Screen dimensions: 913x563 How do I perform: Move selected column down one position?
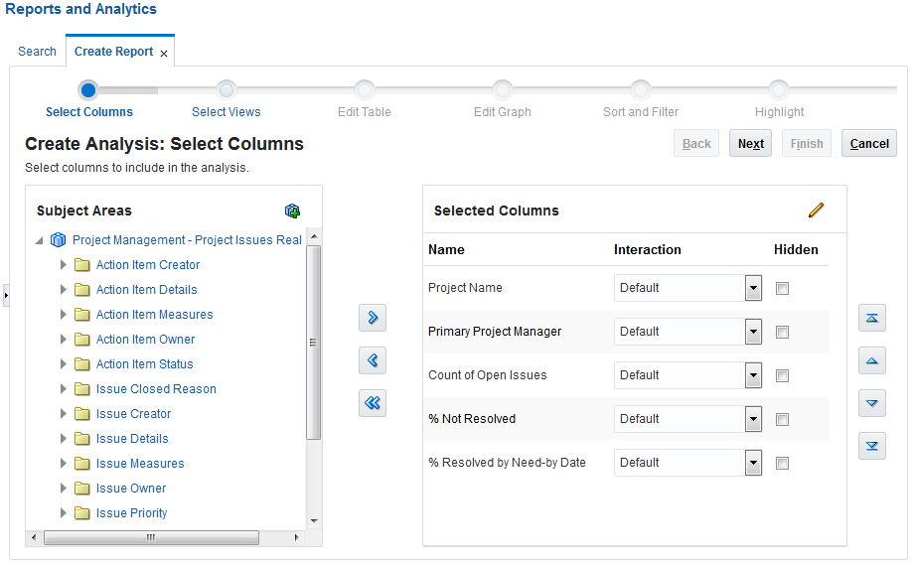[871, 403]
